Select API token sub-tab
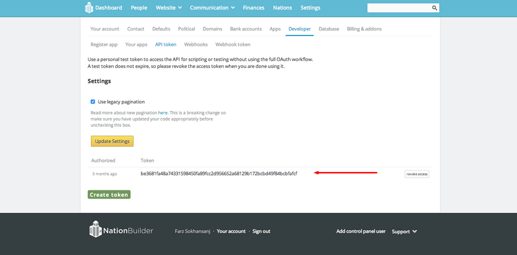517x255 pixels. [166, 44]
